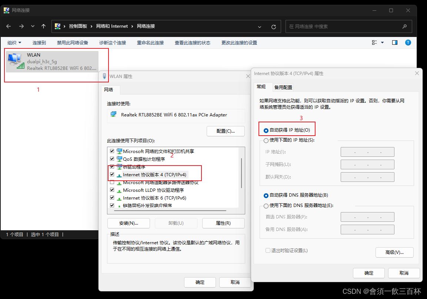
Task: Click the 首选 DNS 服务器(P) field
Action: coord(367,217)
